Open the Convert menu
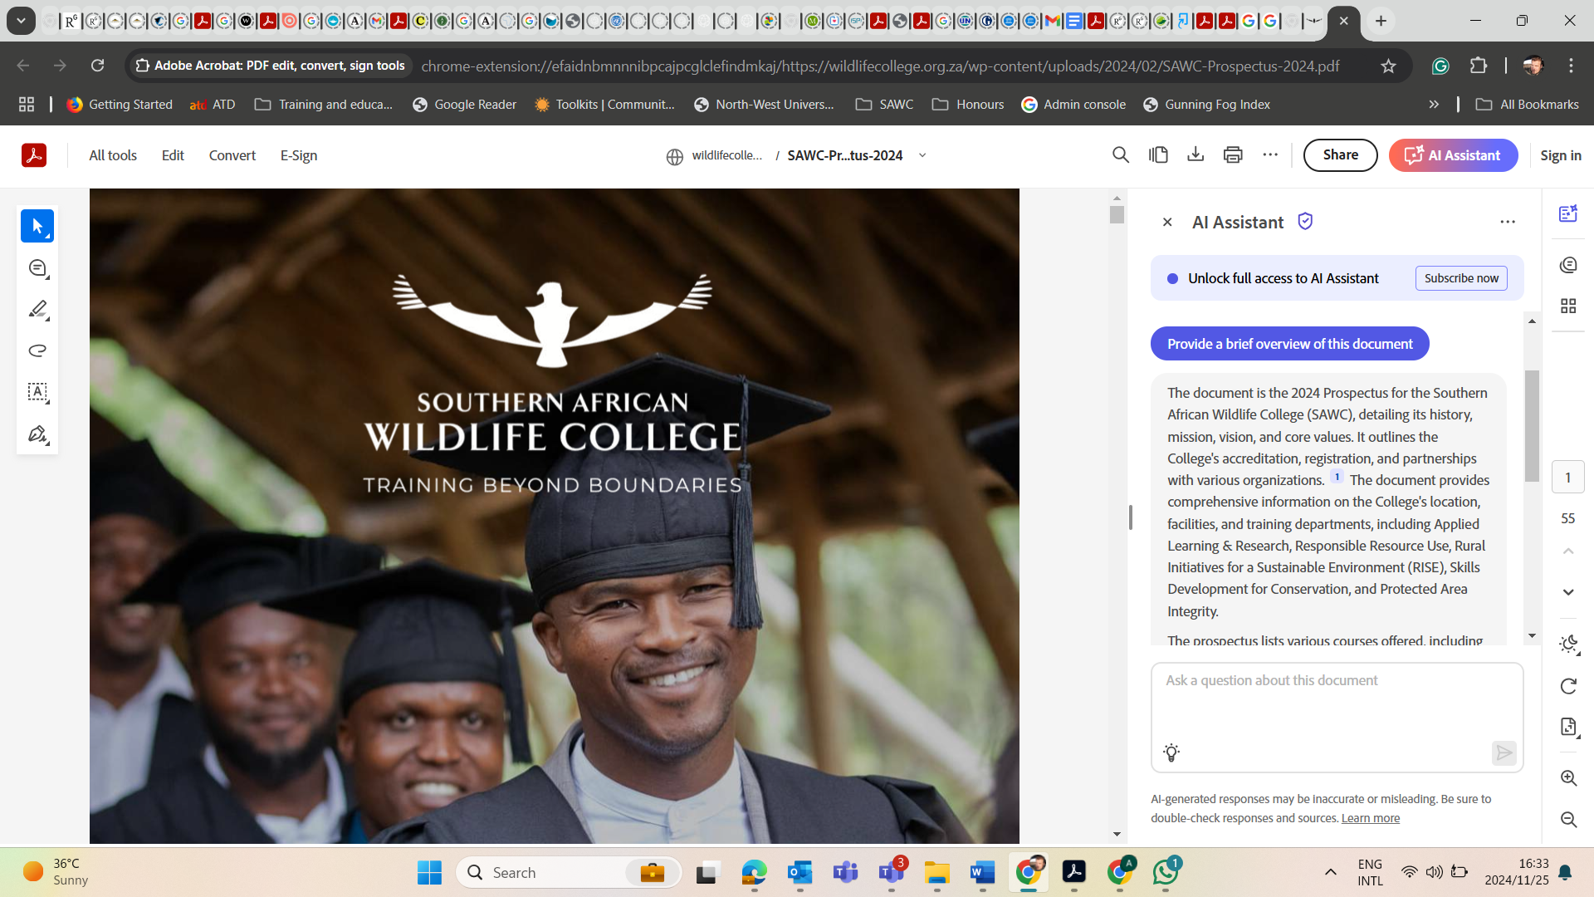 click(232, 155)
